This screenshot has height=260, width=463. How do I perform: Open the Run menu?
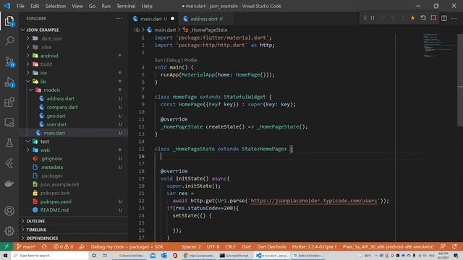point(106,6)
